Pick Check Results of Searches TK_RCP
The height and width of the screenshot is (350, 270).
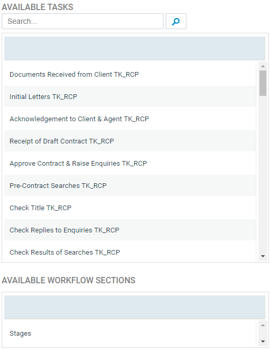[x=130, y=252]
